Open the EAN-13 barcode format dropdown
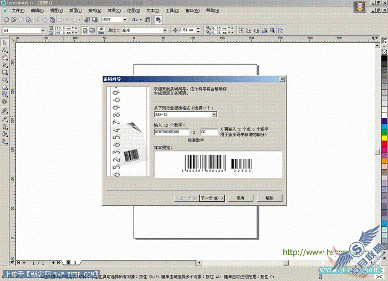 (x=215, y=115)
